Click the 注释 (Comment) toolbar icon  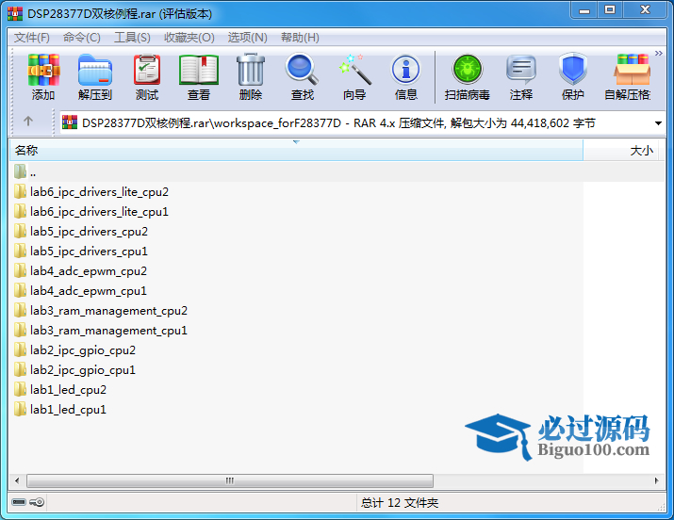click(x=521, y=76)
